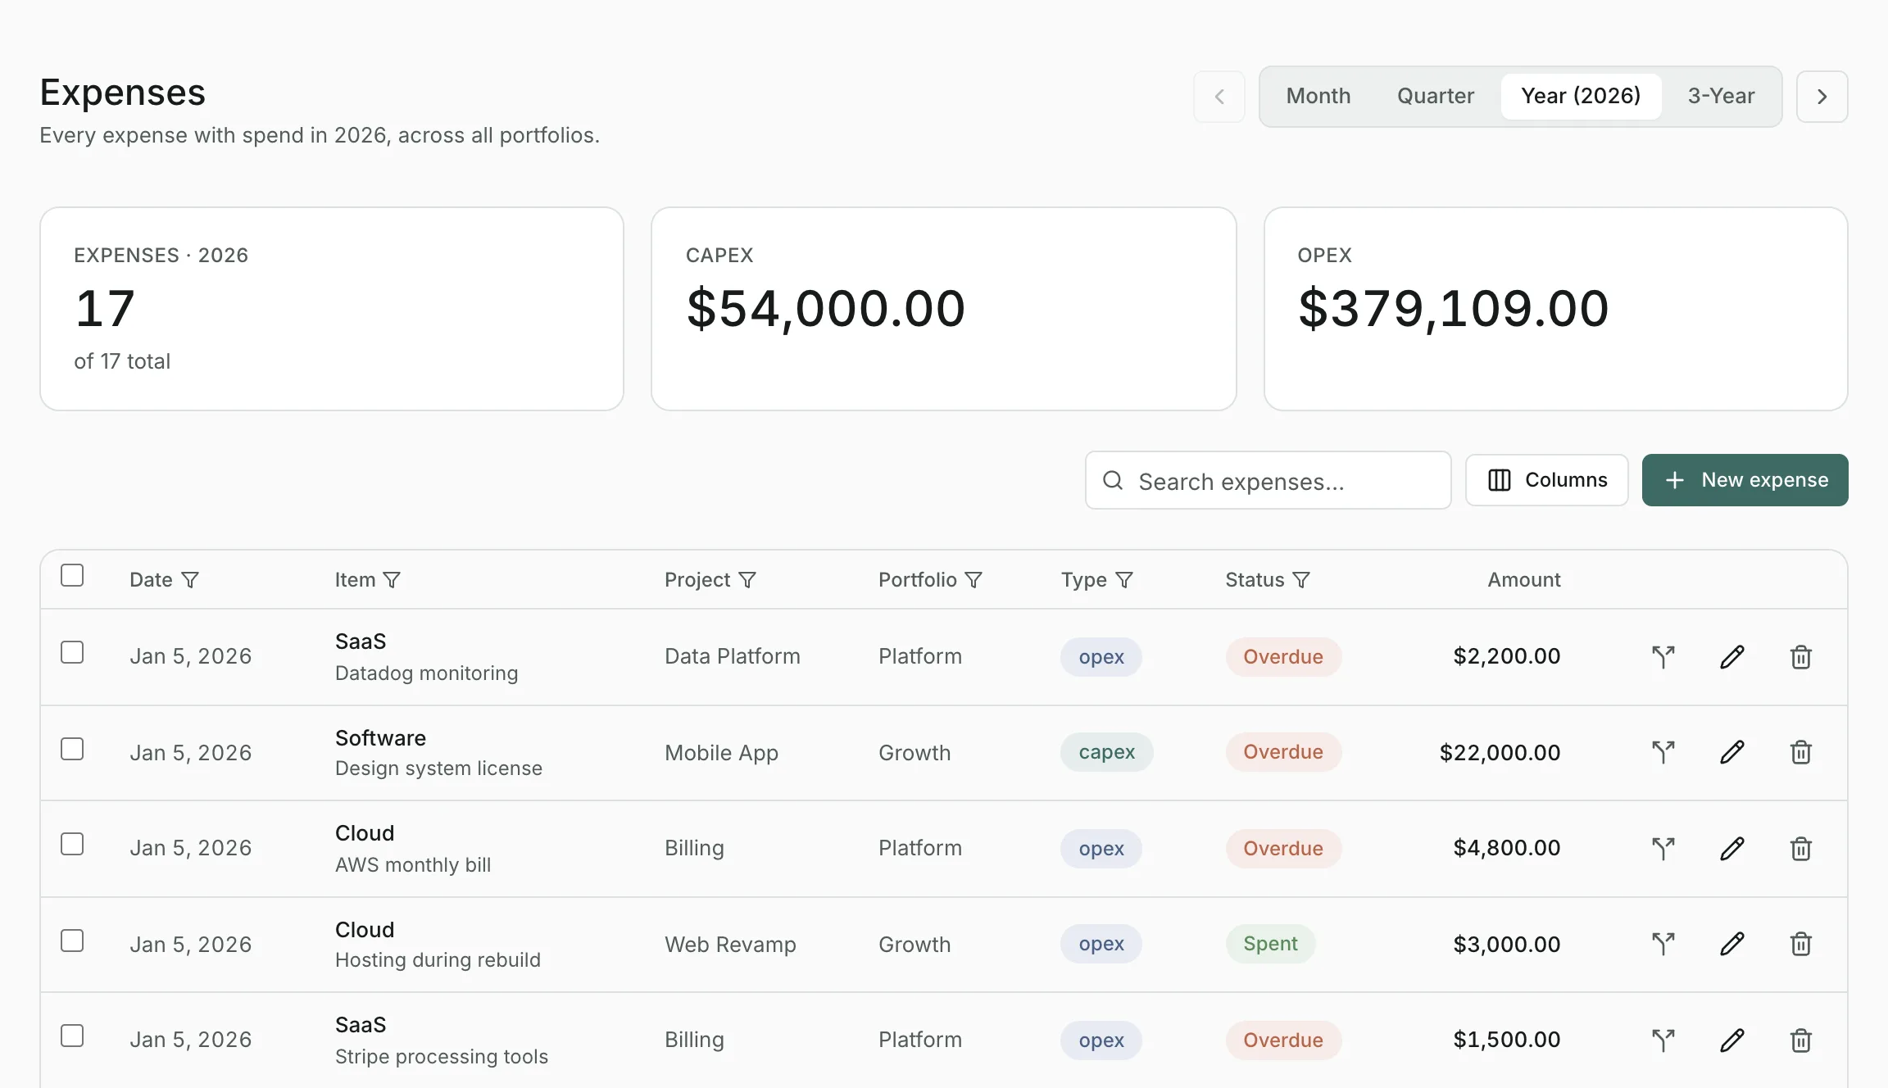Click the $1,500.00 amount cell
The width and height of the screenshot is (1888, 1088).
pyautogui.click(x=1506, y=1040)
